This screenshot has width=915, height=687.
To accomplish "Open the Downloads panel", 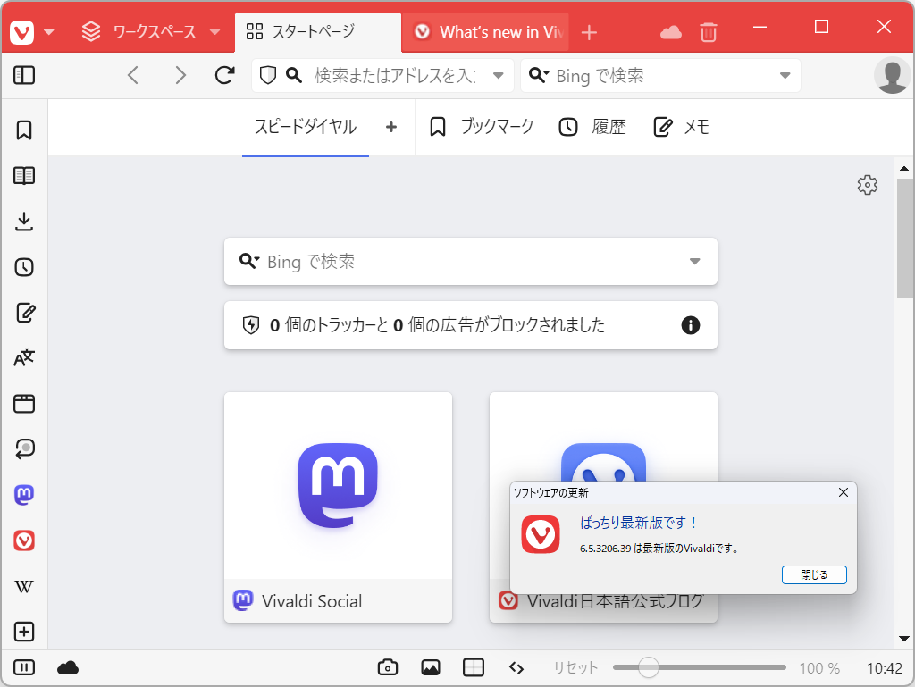I will pos(24,221).
